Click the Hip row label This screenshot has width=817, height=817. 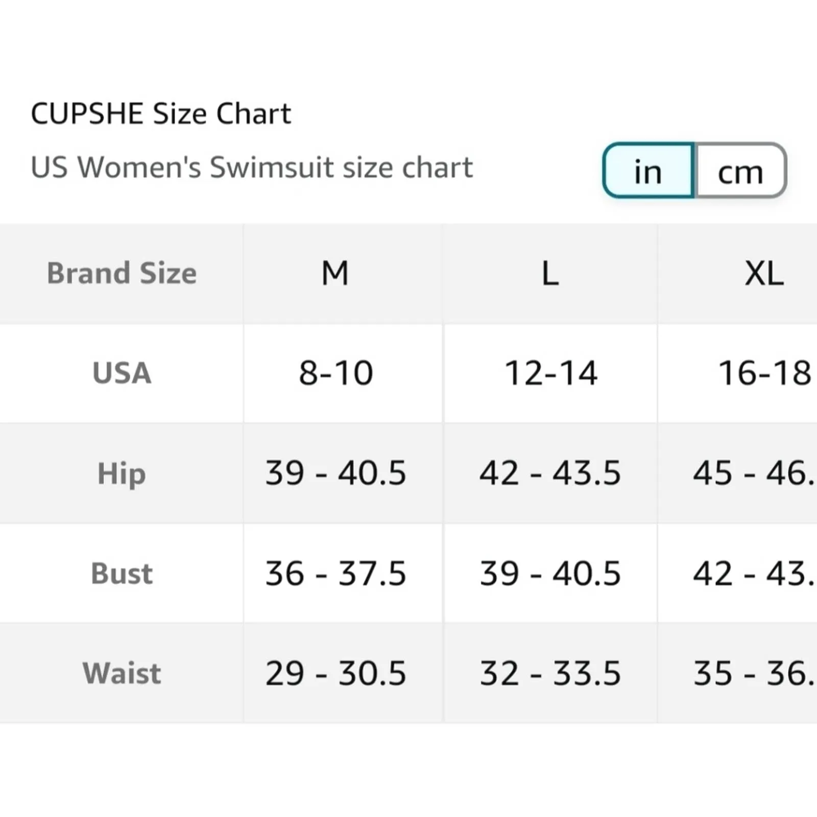[x=122, y=473]
